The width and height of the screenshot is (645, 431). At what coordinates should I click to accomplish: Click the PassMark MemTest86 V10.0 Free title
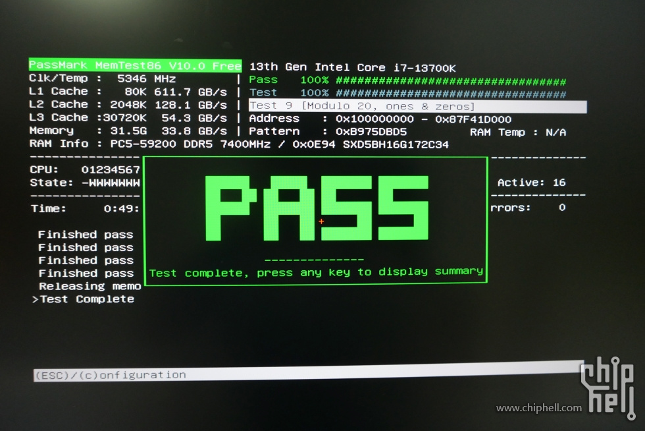click(135, 65)
